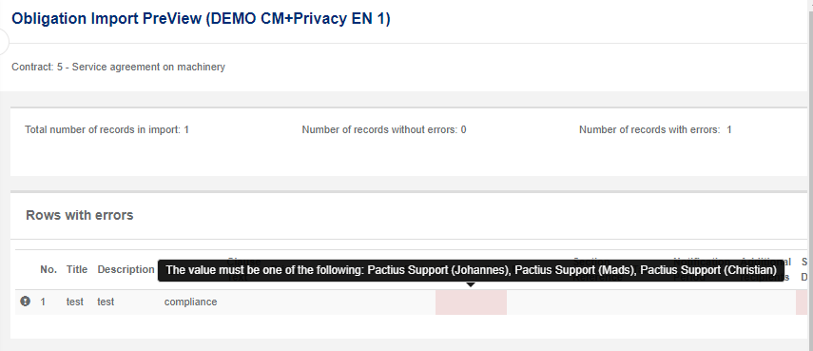
Task: Click the 'compliance' cell in row 1
Action: pos(191,302)
